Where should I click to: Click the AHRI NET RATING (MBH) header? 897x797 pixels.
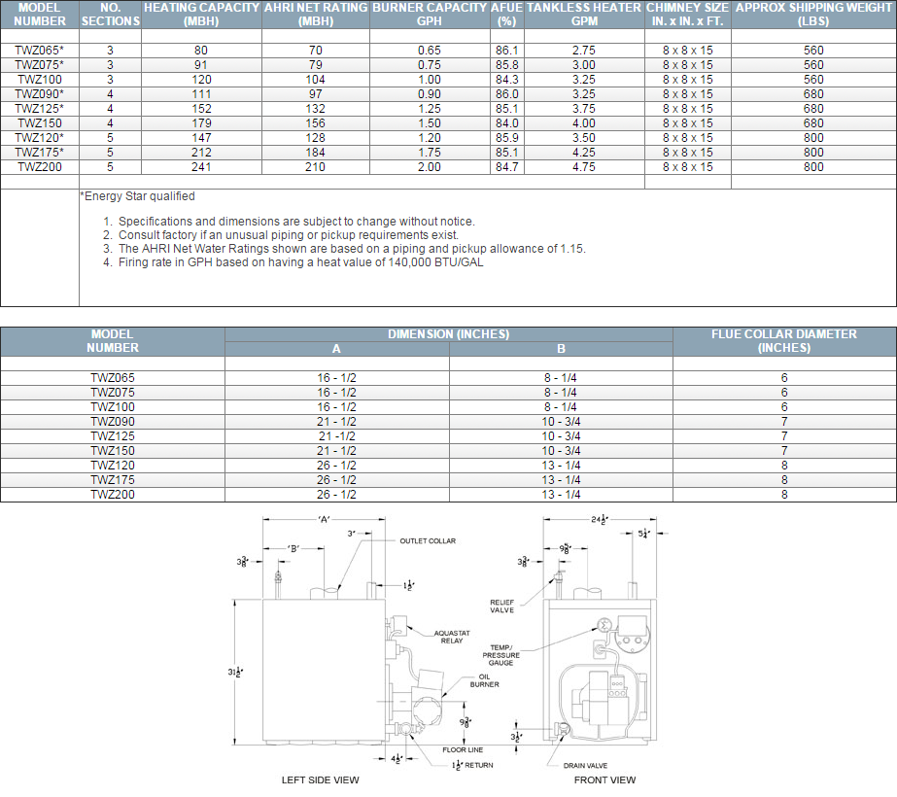click(x=316, y=15)
